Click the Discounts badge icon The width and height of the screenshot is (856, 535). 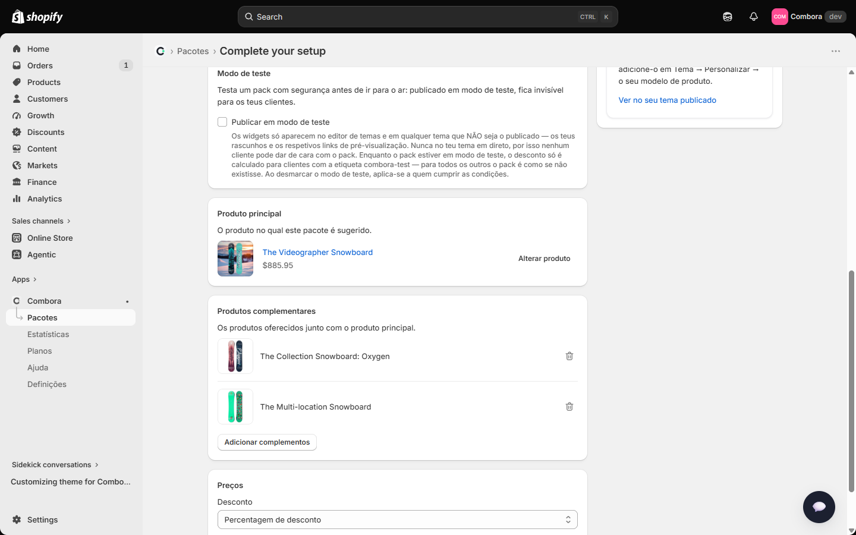(17, 132)
